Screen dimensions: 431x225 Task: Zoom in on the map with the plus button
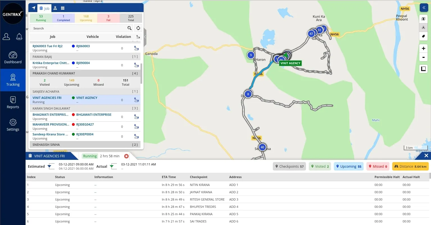click(x=423, y=48)
